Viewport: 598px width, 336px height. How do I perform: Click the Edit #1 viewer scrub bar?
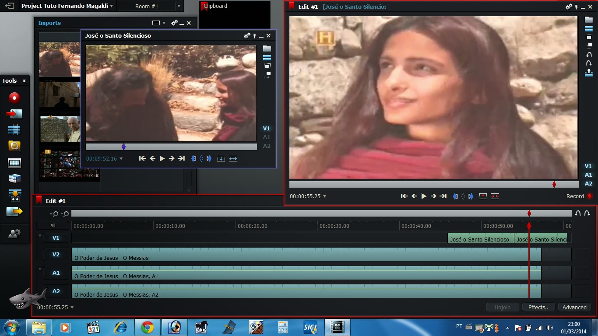pyautogui.click(x=433, y=185)
